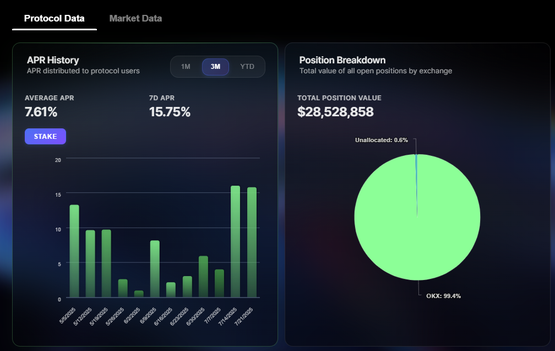Click the tallest bar at 7/14/2025
Screen dimensions: 555x351
click(x=235, y=241)
